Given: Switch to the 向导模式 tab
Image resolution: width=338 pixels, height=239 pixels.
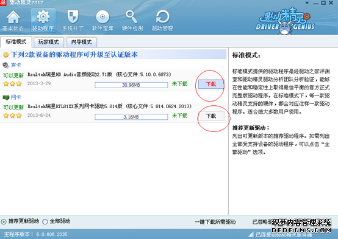Looking at the screenshot, I should click(82, 42).
